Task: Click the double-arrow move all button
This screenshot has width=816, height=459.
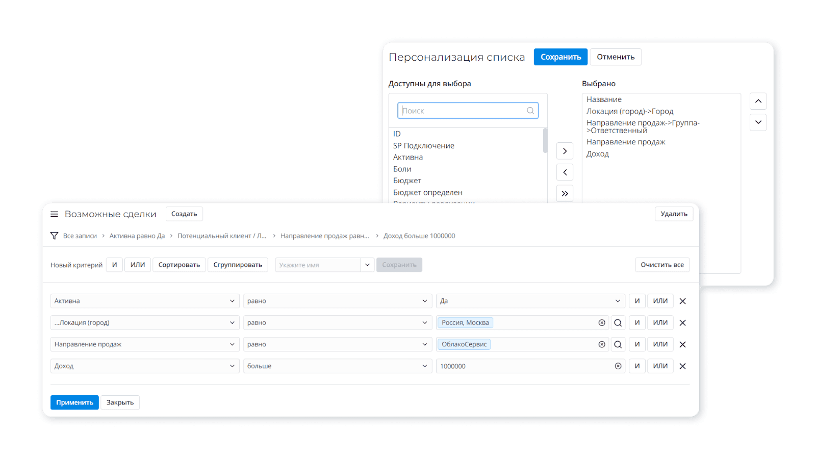Action: click(565, 193)
